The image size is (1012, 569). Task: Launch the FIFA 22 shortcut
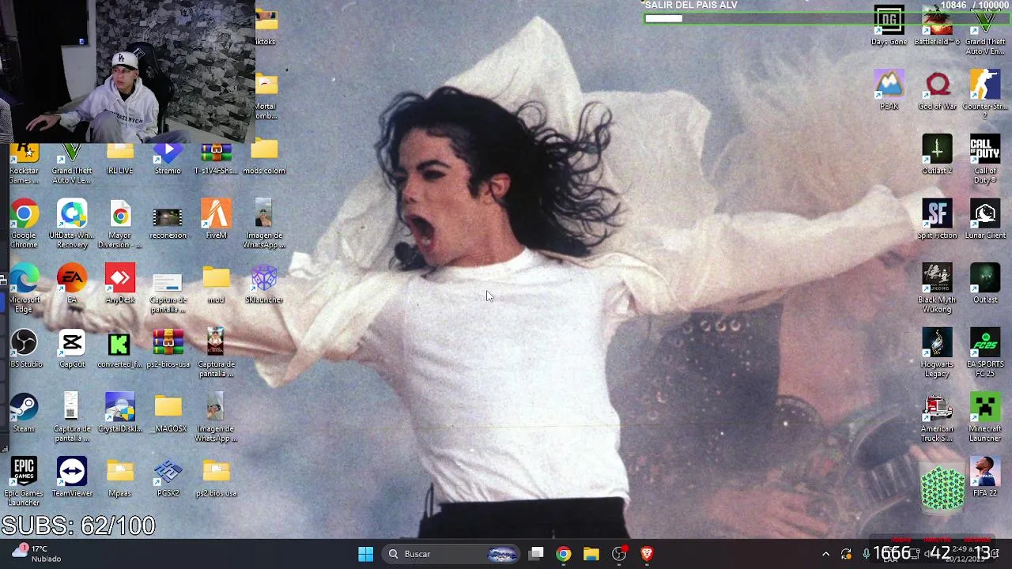coord(985,477)
